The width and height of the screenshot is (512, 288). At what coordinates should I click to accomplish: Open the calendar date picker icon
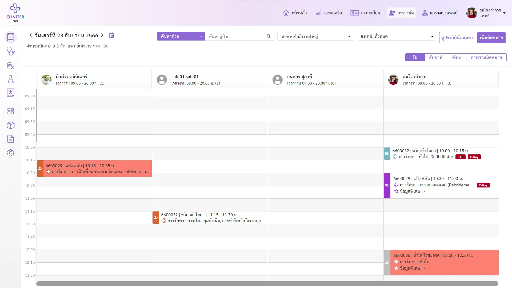(111, 35)
